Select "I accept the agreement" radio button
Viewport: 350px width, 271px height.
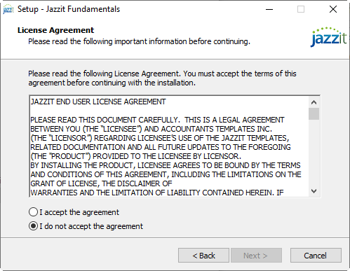tap(33, 212)
